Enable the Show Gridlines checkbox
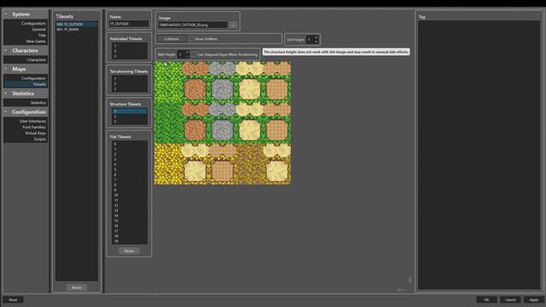 [x=191, y=38]
